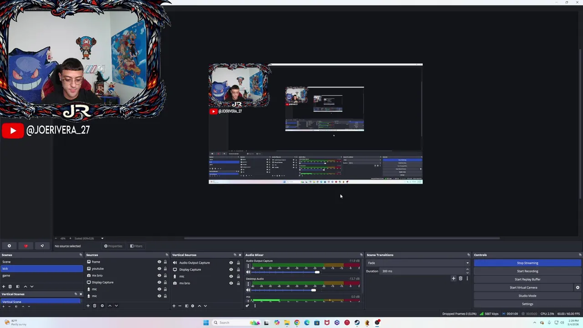Hide the Display Capture source in Sources
Viewport: 583px width, 328px height.
coord(159,282)
